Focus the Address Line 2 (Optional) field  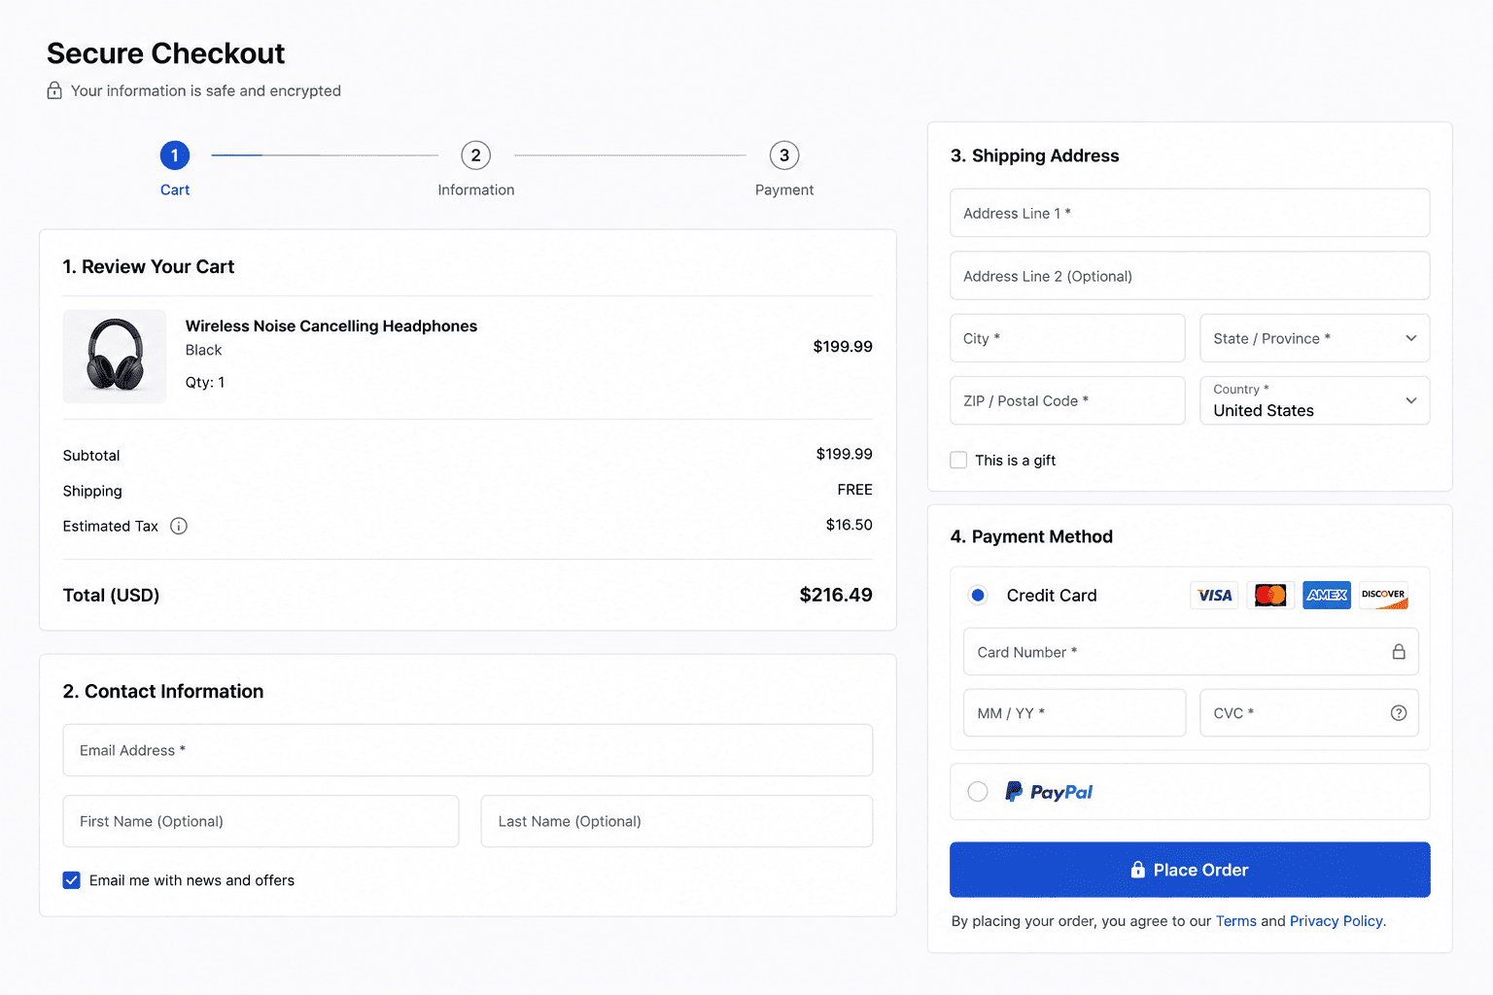click(1190, 276)
